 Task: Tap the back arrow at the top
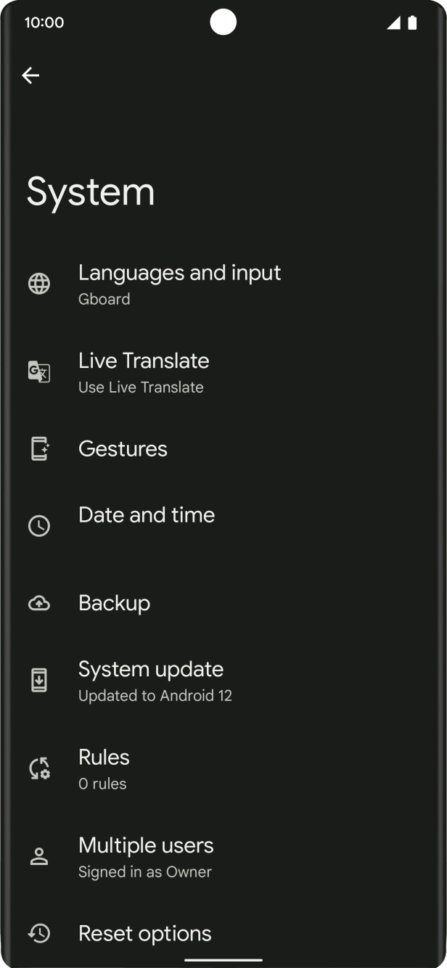(x=30, y=75)
